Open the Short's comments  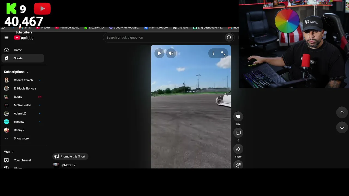[x=238, y=133]
